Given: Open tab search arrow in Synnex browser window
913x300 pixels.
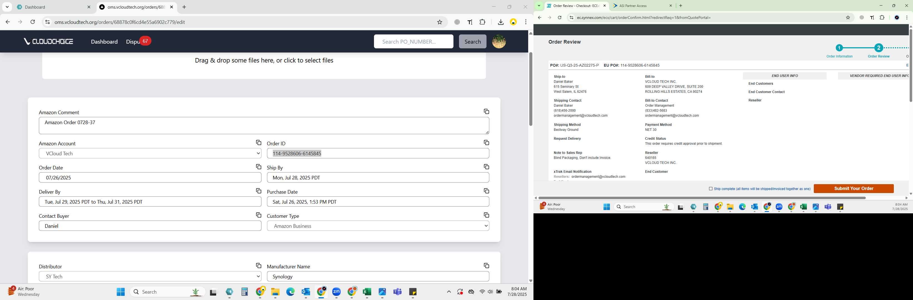Looking at the screenshot, I should 539,6.
